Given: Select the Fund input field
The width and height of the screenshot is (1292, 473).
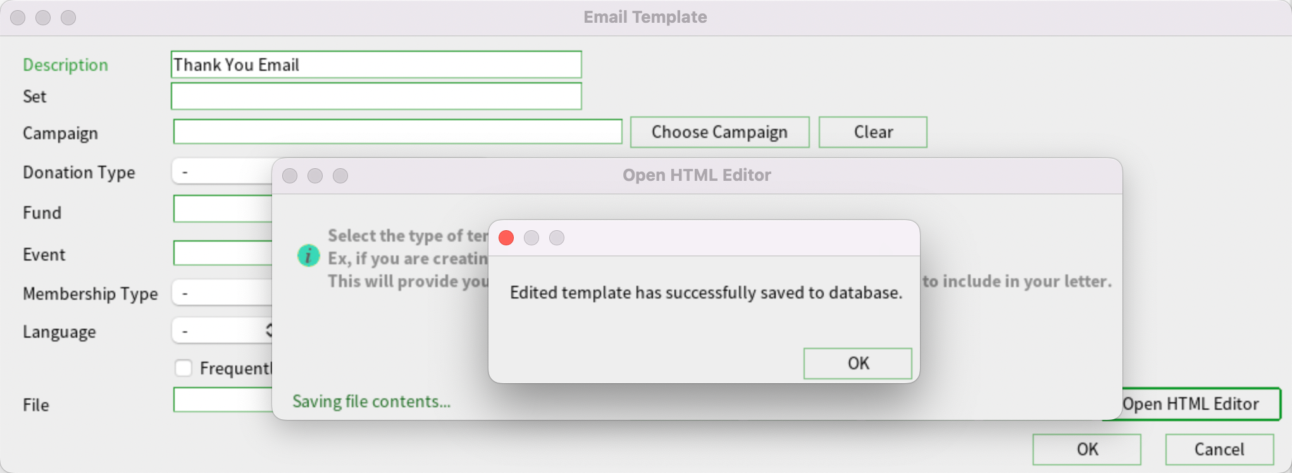Looking at the screenshot, I should click(x=223, y=209).
